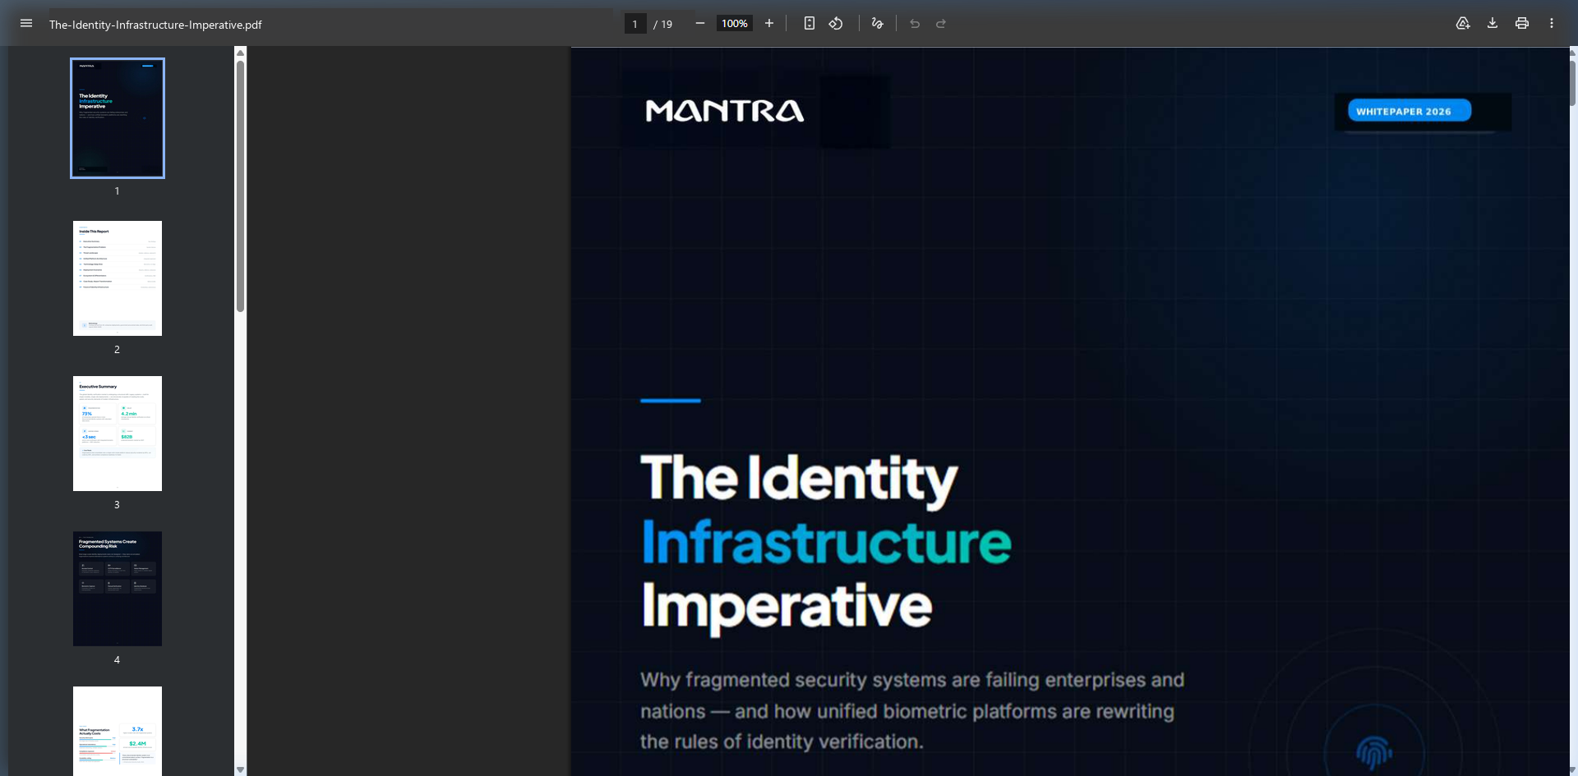Go to page 3 Executive Summary thumbnail
The height and width of the screenshot is (776, 1578).
(118, 434)
